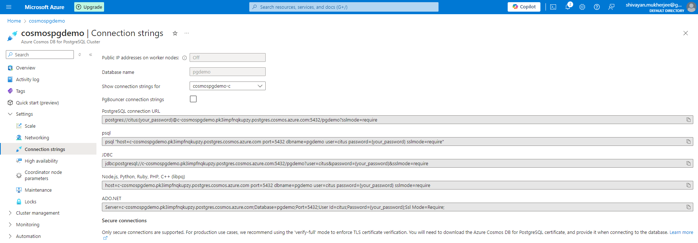Open the more options ellipsis beside title
This screenshot has width=698, height=243.
pos(187,33)
